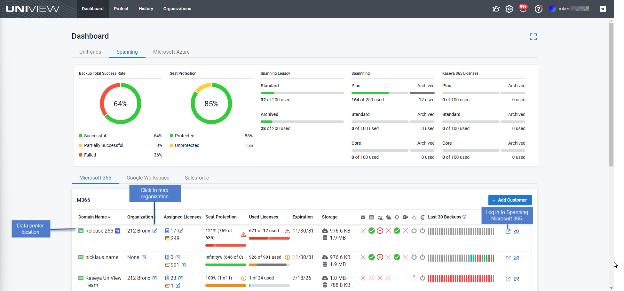Toggle last power icon in nicklaus.name row

423,257
